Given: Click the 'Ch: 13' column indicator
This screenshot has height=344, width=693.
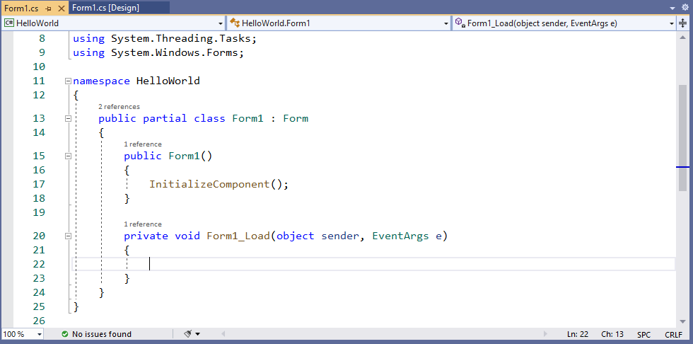Looking at the screenshot, I should 612,334.
